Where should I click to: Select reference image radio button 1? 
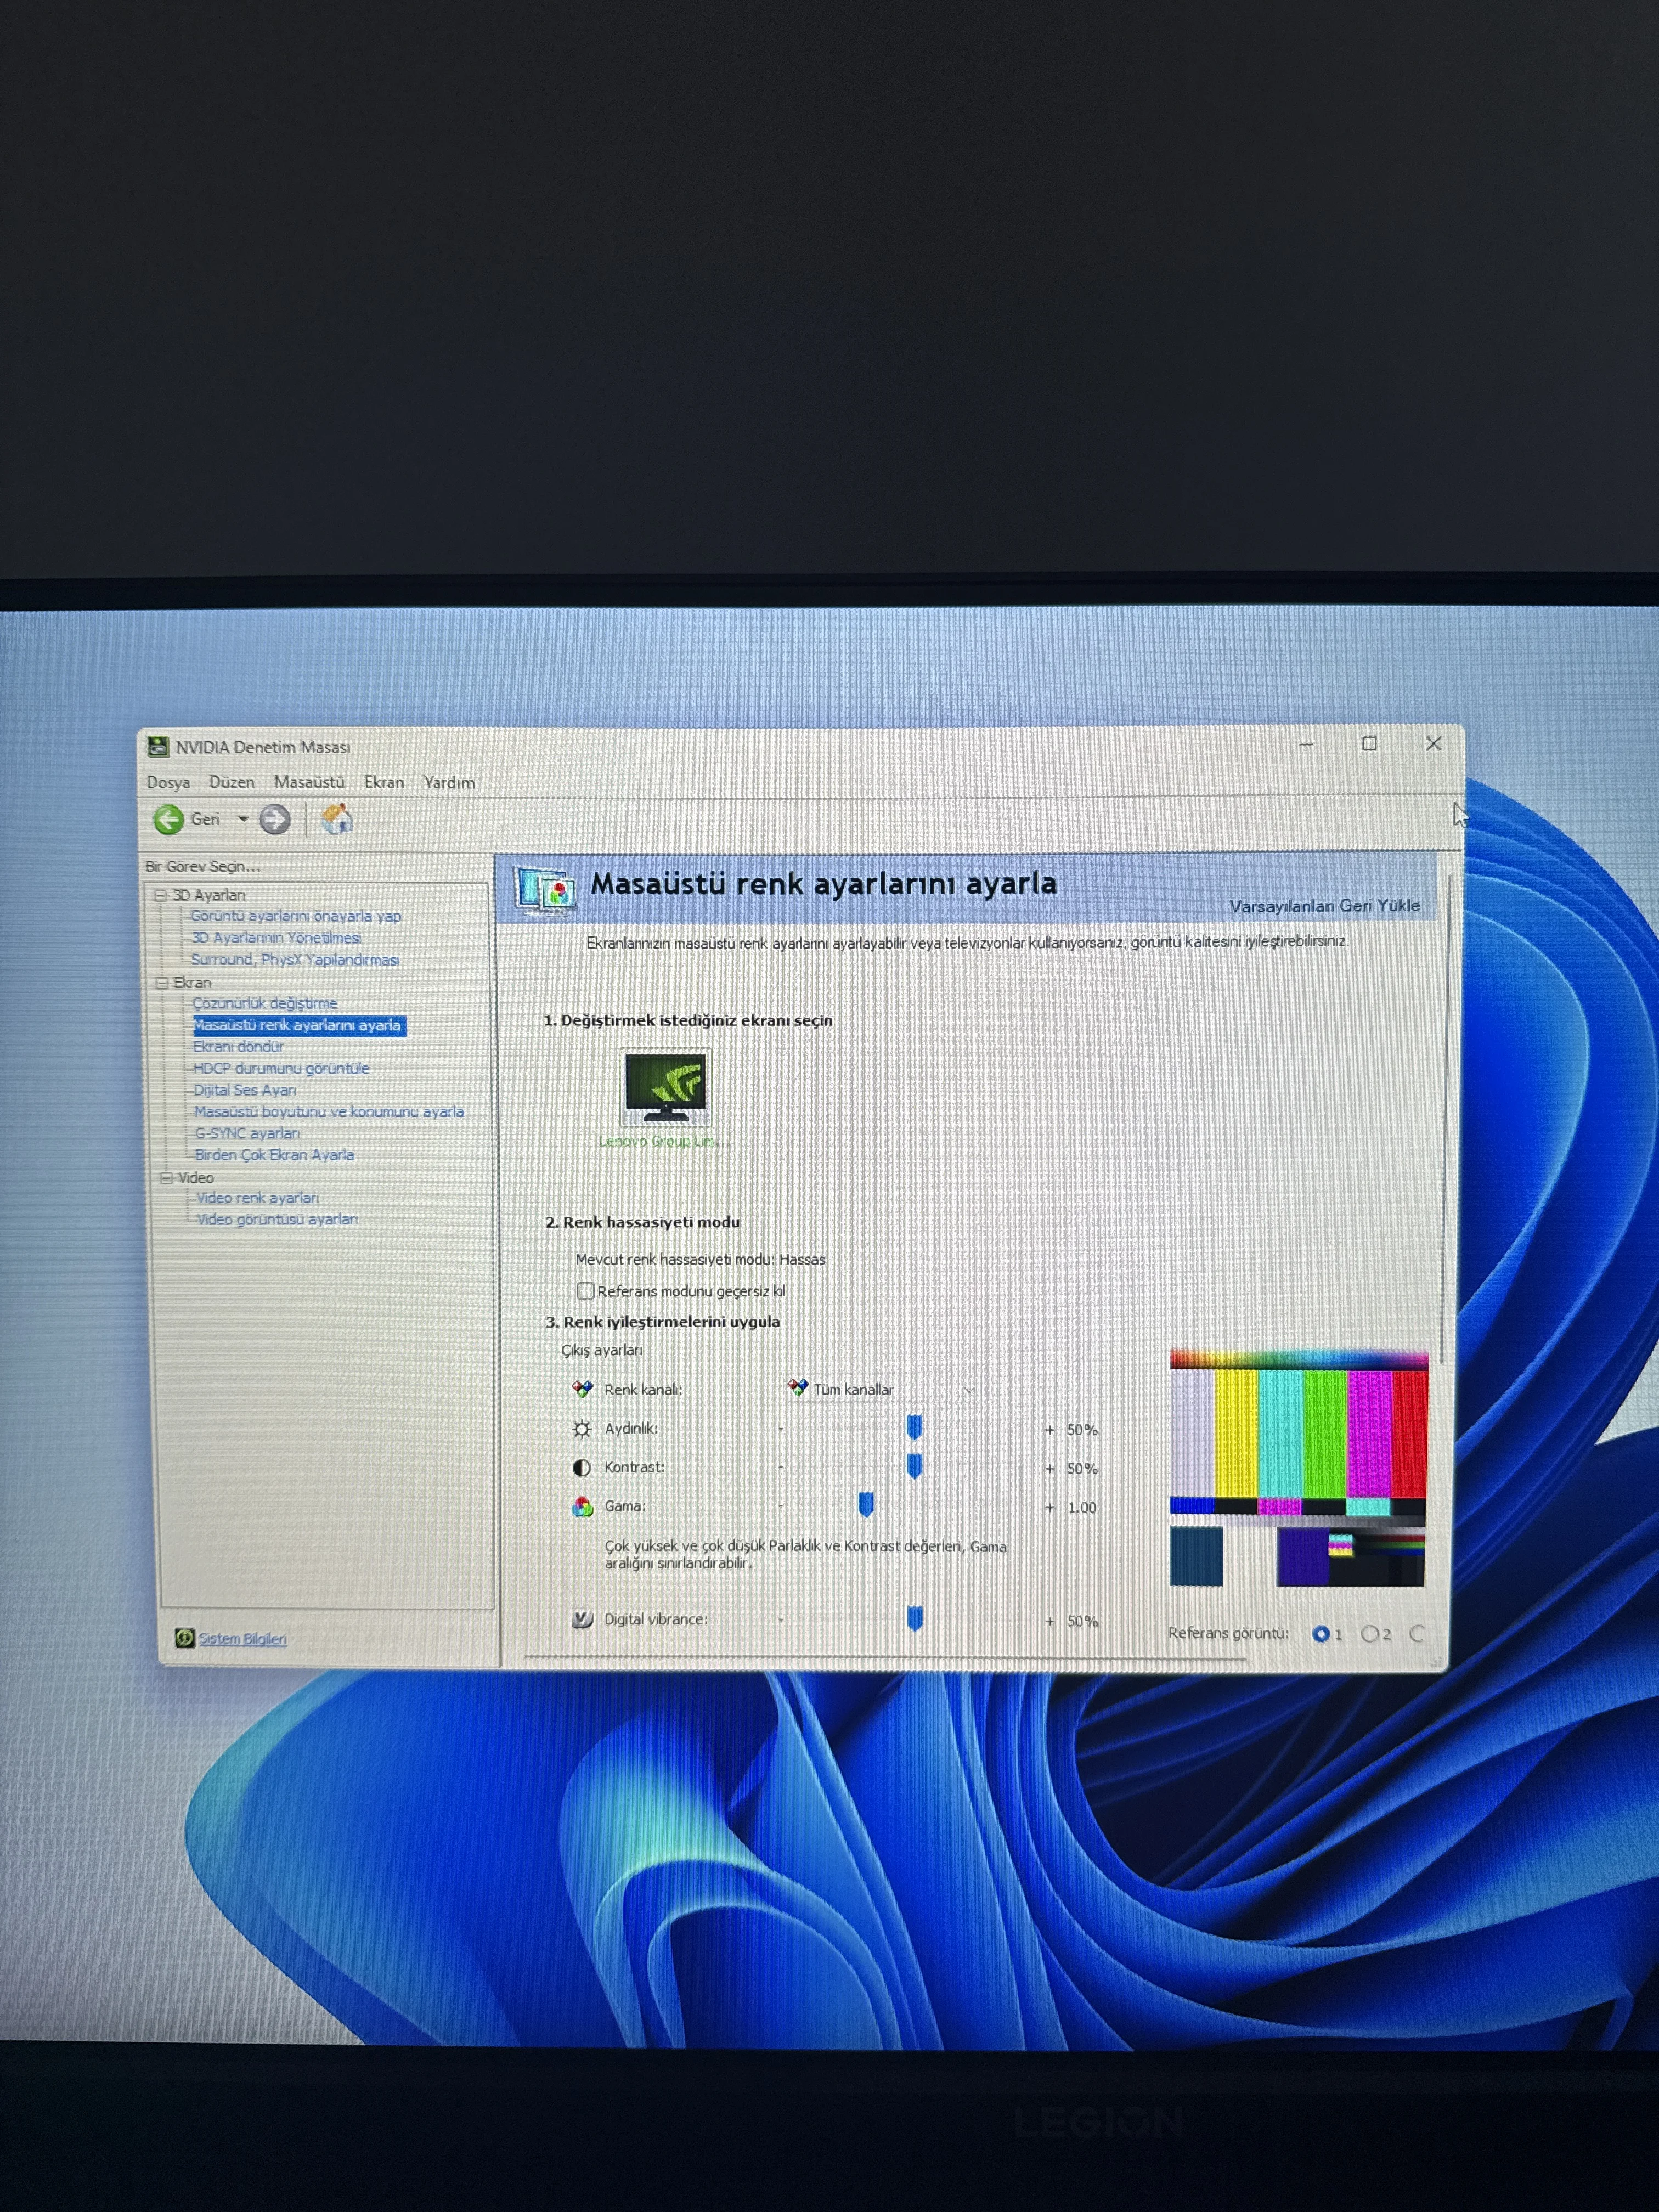[x=1321, y=1634]
